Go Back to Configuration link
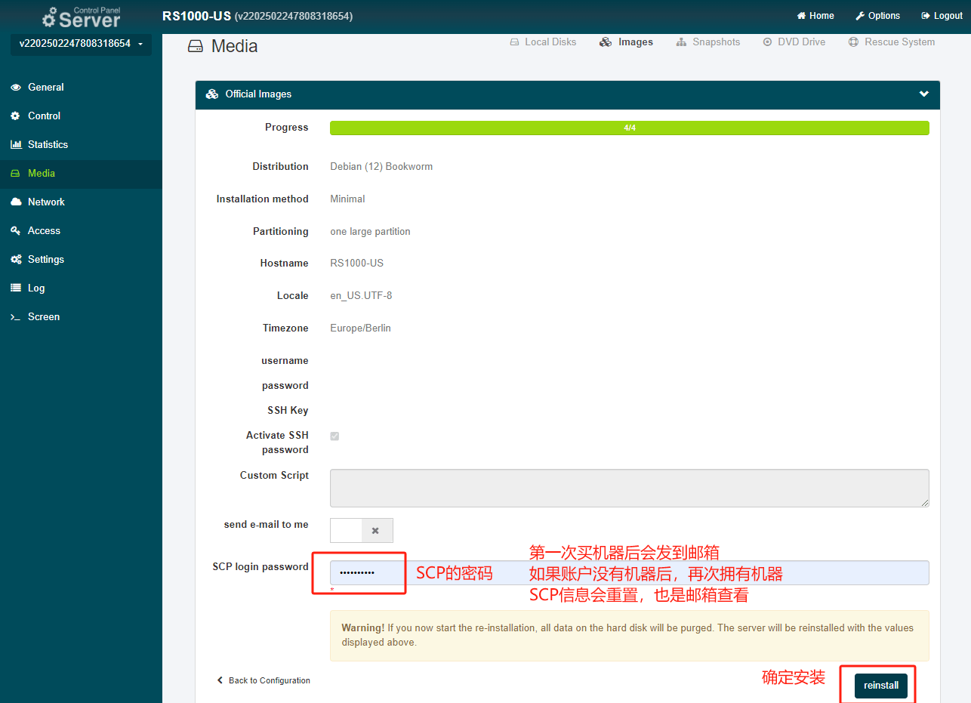This screenshot has height=703, width=971. (264, 680)
